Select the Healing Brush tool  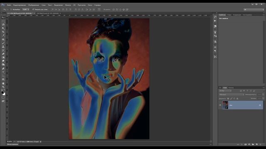pos(3,39)
